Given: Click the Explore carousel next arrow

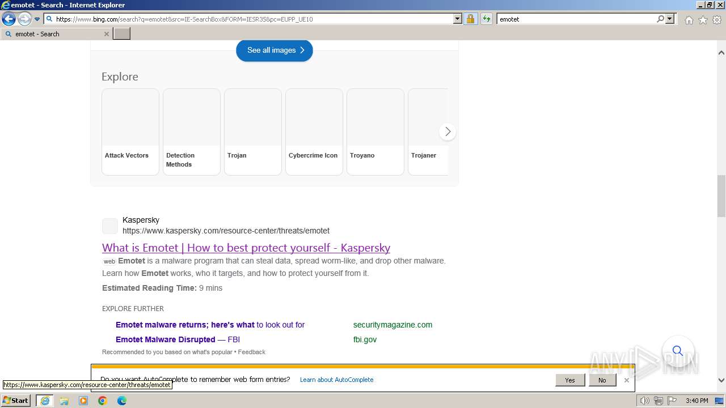Looking at the screenshot, I should pyautogui.click(x=448, y=131).
